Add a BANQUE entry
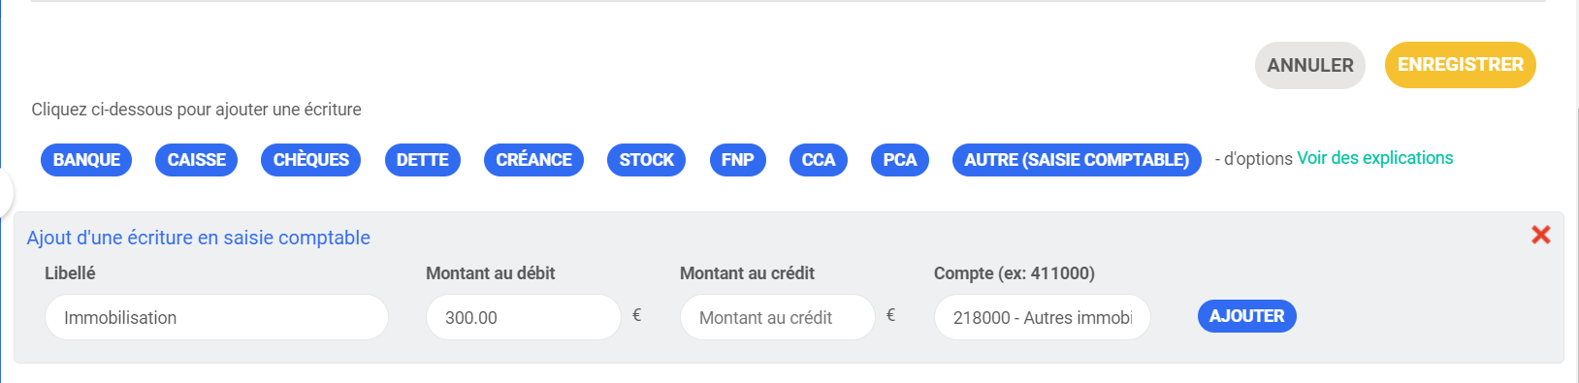1579x383 pixels. 86,160
